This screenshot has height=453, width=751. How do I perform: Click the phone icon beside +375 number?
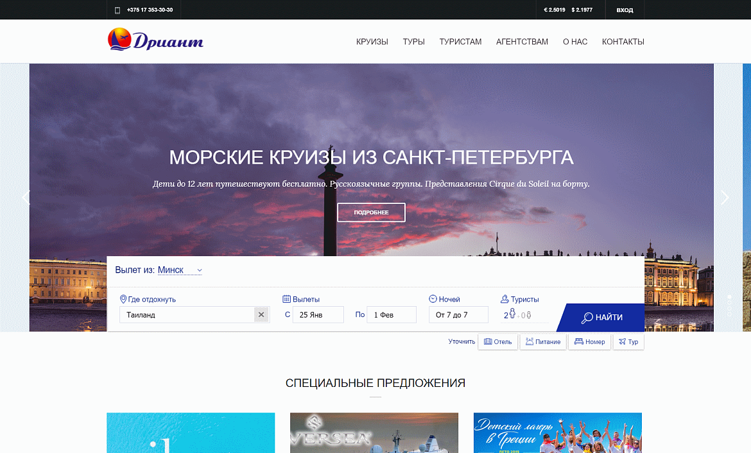coord(117,10)
